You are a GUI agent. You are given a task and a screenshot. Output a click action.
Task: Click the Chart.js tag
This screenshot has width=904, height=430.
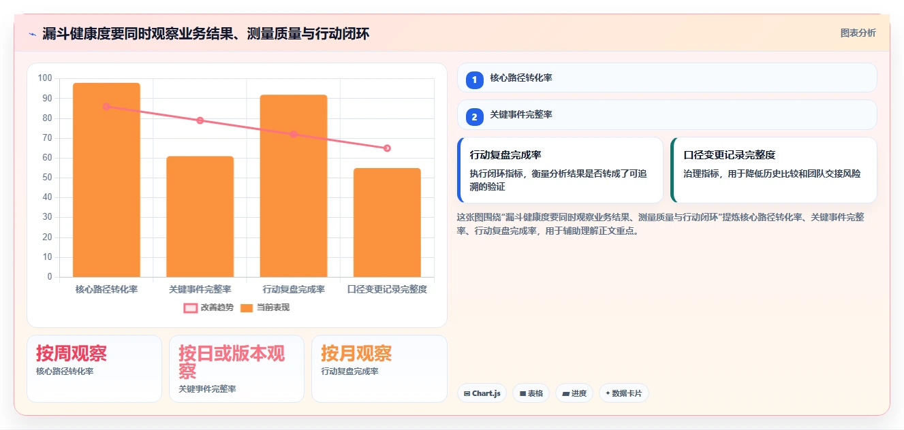pos(482,393)
